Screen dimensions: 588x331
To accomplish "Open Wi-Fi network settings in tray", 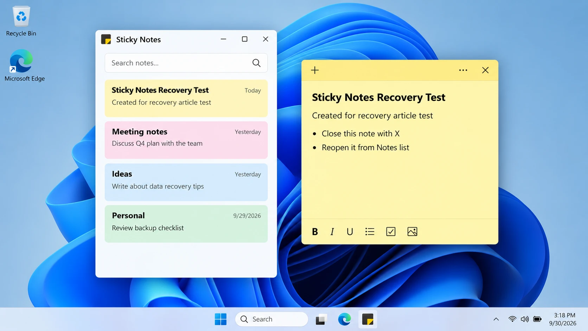I will (512, 319).
